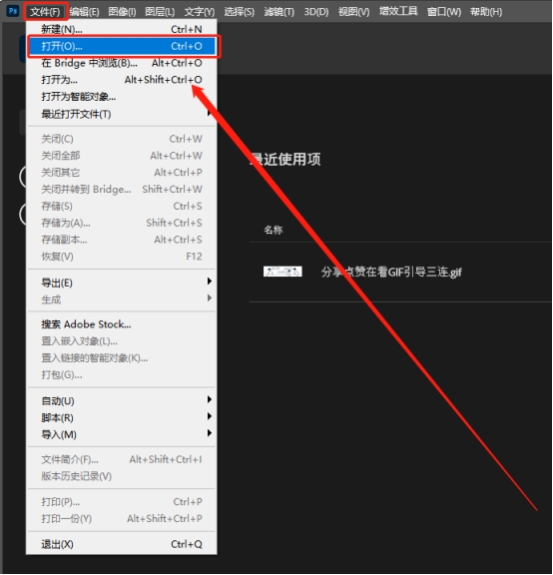Click the 打包(G)... menu entry
The height and width of the screenshot is (575, 553).
(122, 374)
